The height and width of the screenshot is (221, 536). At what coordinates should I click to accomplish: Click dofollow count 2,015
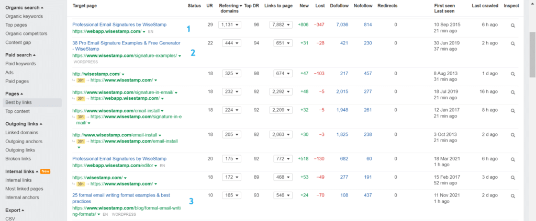tap(342, 92)
